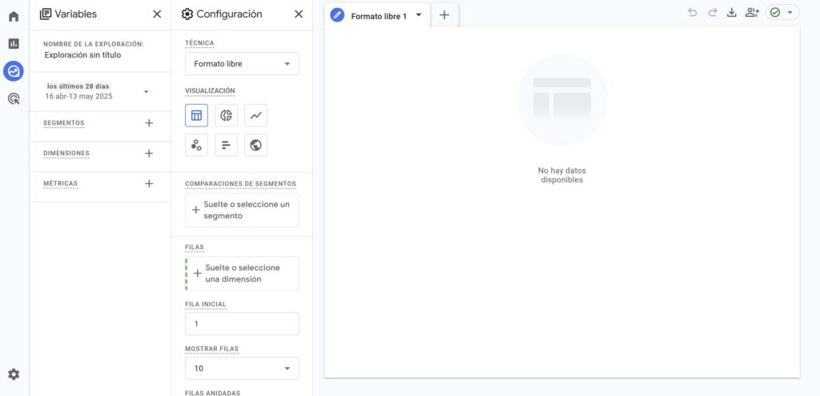Screen dimensions: 820x396
Task: Open the Técnica Formato libre dropdown
Action: (x=241, y=64)
